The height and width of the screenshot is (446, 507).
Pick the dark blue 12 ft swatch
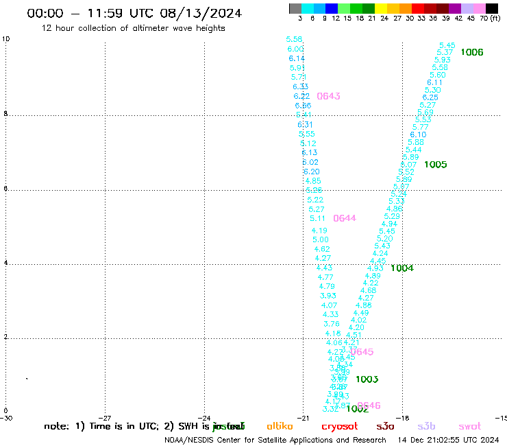(332, 8)
